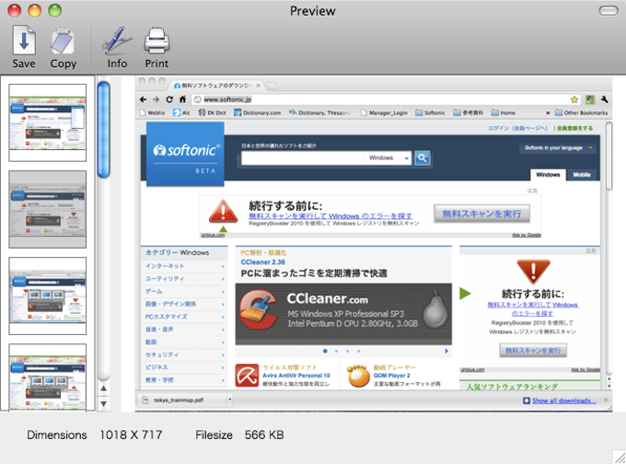Open the Windows platform dropdown in search
The width and height of the screenshot is (626, 464).
tap(388, 158)
